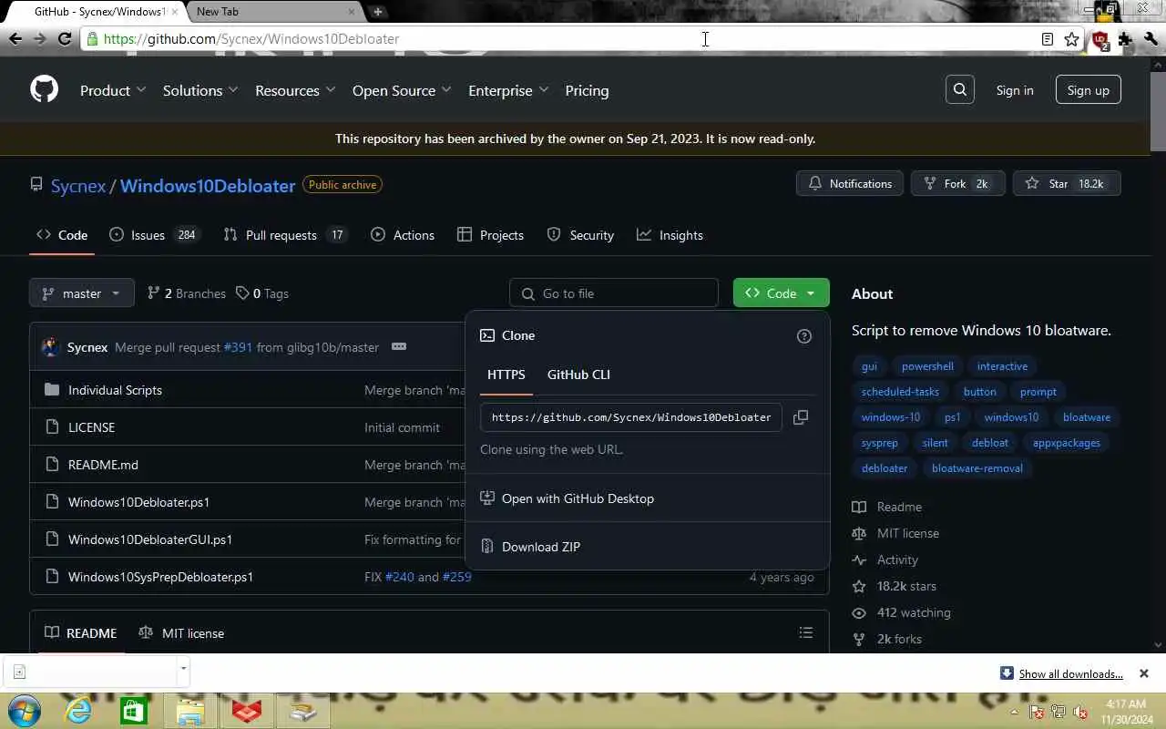Switch to the Issues tab
1166x729 pixels.
coord(153,235)
